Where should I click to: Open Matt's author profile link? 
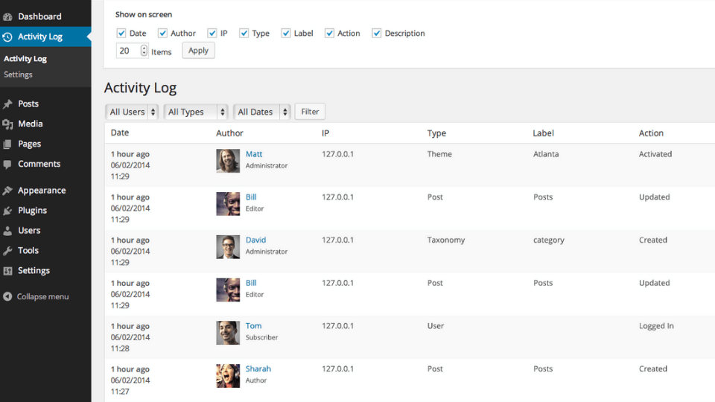[x=254, y=154]
